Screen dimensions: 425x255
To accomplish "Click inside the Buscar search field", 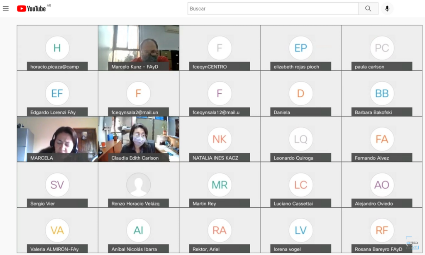I will [273, 9].
